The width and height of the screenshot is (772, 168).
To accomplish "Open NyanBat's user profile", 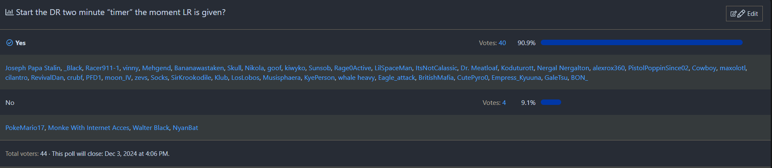I will (x=185, y=128).
